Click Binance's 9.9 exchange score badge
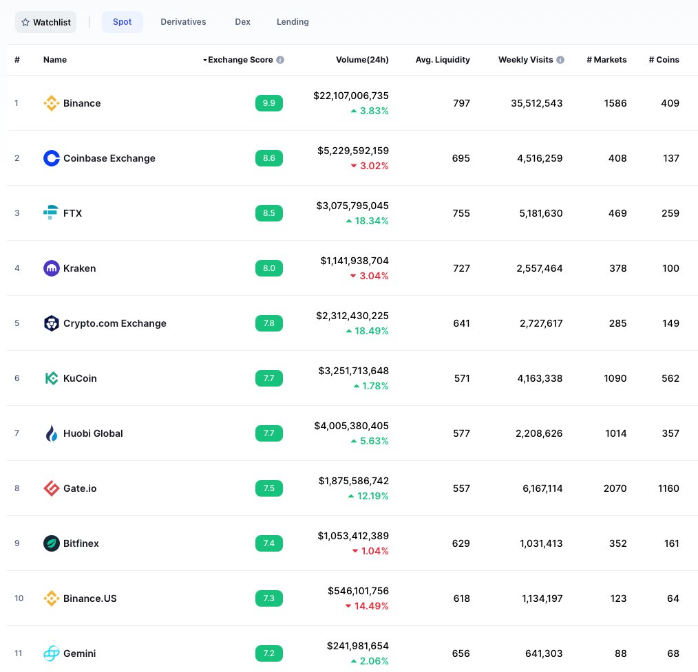This screenshot has width=698, height=672. 269,103
